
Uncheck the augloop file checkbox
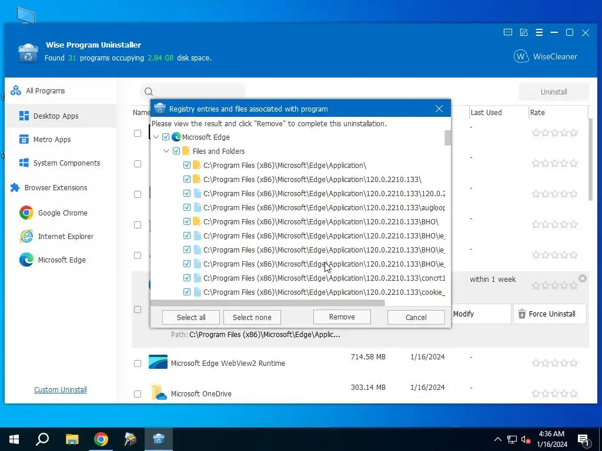pyautogui.click(x=187, y=207)
